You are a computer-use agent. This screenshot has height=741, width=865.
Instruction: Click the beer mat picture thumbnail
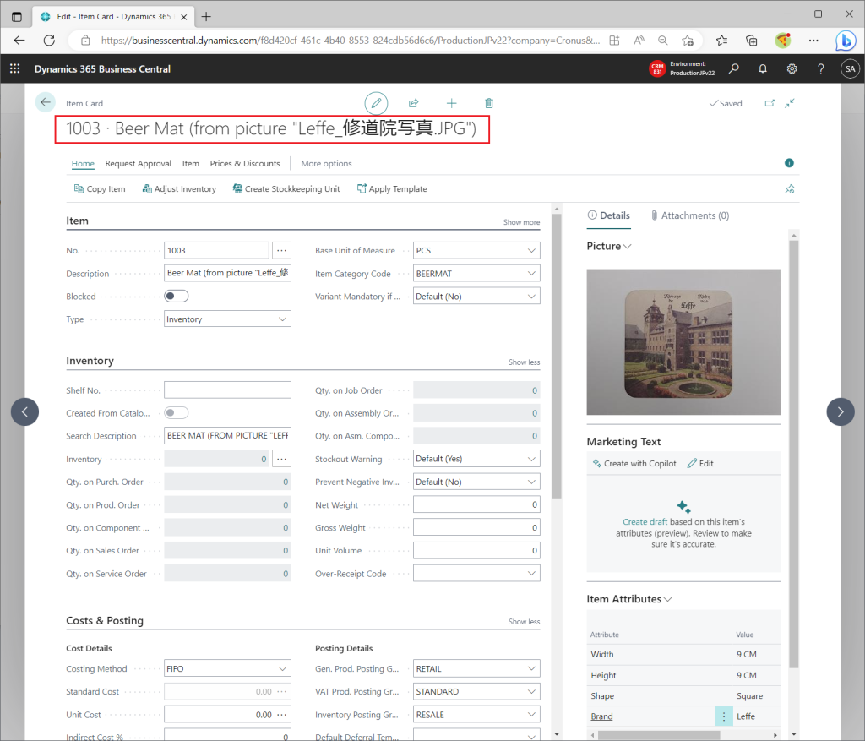point(683,342)
